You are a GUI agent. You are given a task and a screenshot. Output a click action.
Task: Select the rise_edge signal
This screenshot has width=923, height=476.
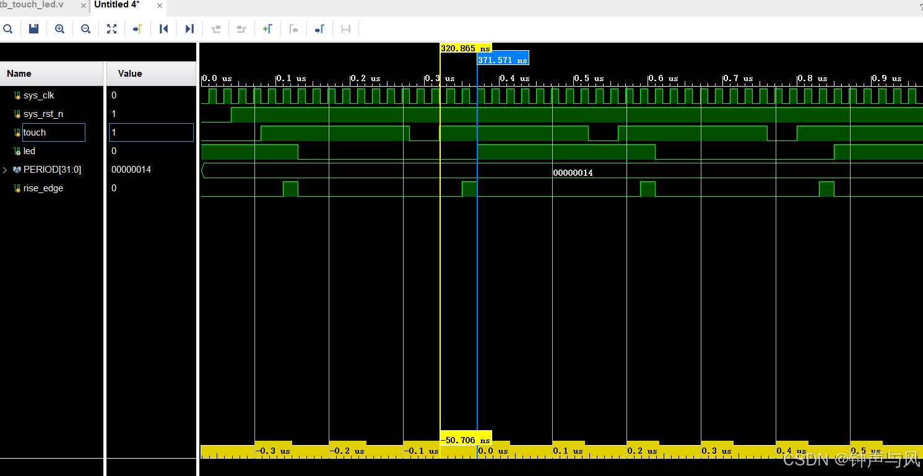[x=43, y=188]
